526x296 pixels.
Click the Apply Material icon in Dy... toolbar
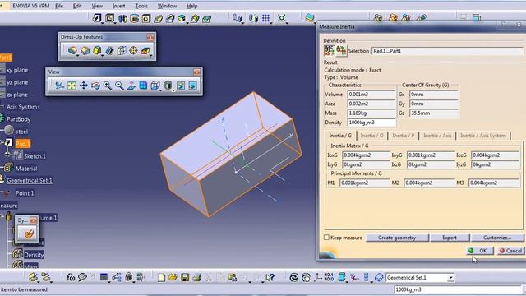point(29,233)
